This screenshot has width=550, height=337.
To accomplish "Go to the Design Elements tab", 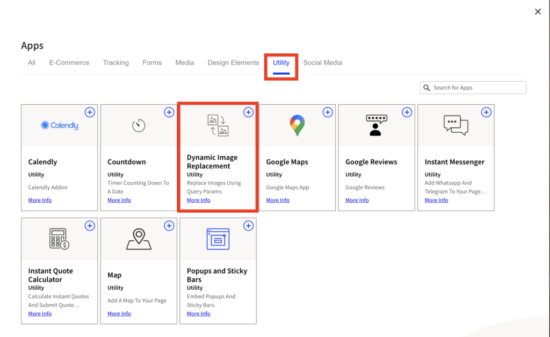I will [x=233, y=63].
